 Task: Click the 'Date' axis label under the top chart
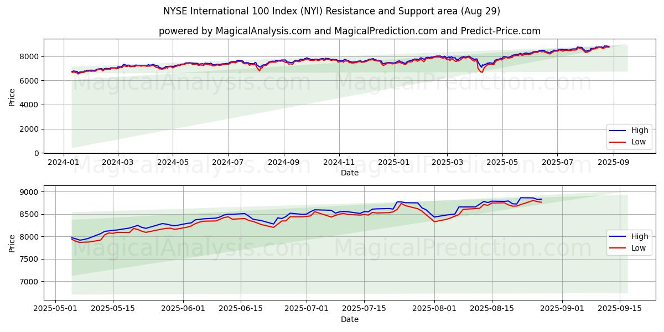tap(349, 173)
